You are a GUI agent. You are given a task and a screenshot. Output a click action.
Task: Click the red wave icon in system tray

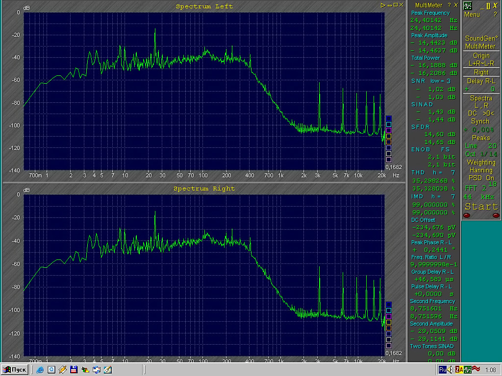point(476,369)
